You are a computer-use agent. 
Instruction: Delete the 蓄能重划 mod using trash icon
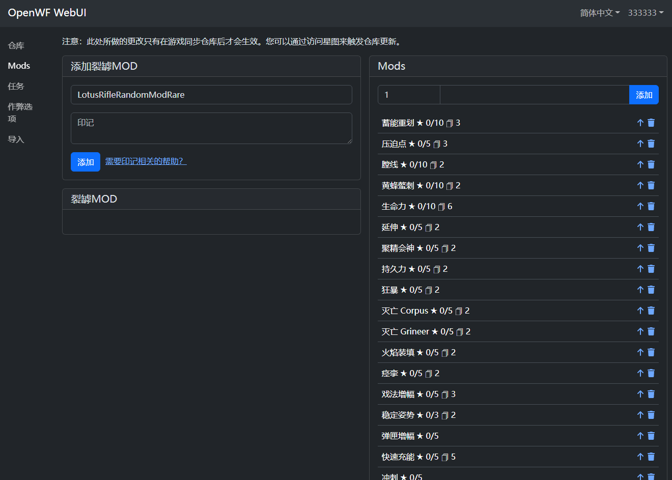coord(651,122)
